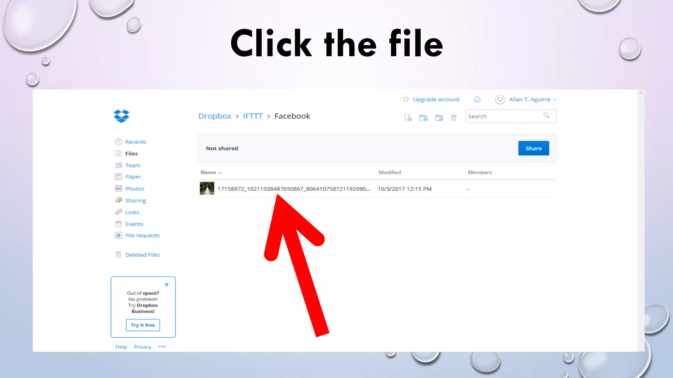
Task: Click the Deleted Files trash icon in sidebar
Action: pyautogui.click(x=118, y=254)
